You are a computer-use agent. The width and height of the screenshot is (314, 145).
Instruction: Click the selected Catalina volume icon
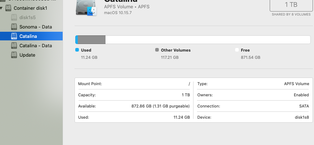click(x=14, y=36)
